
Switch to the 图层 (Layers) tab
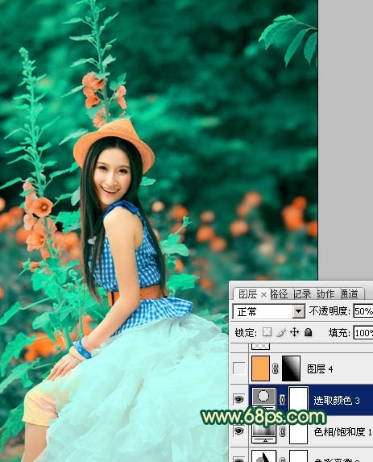[247, 293]
